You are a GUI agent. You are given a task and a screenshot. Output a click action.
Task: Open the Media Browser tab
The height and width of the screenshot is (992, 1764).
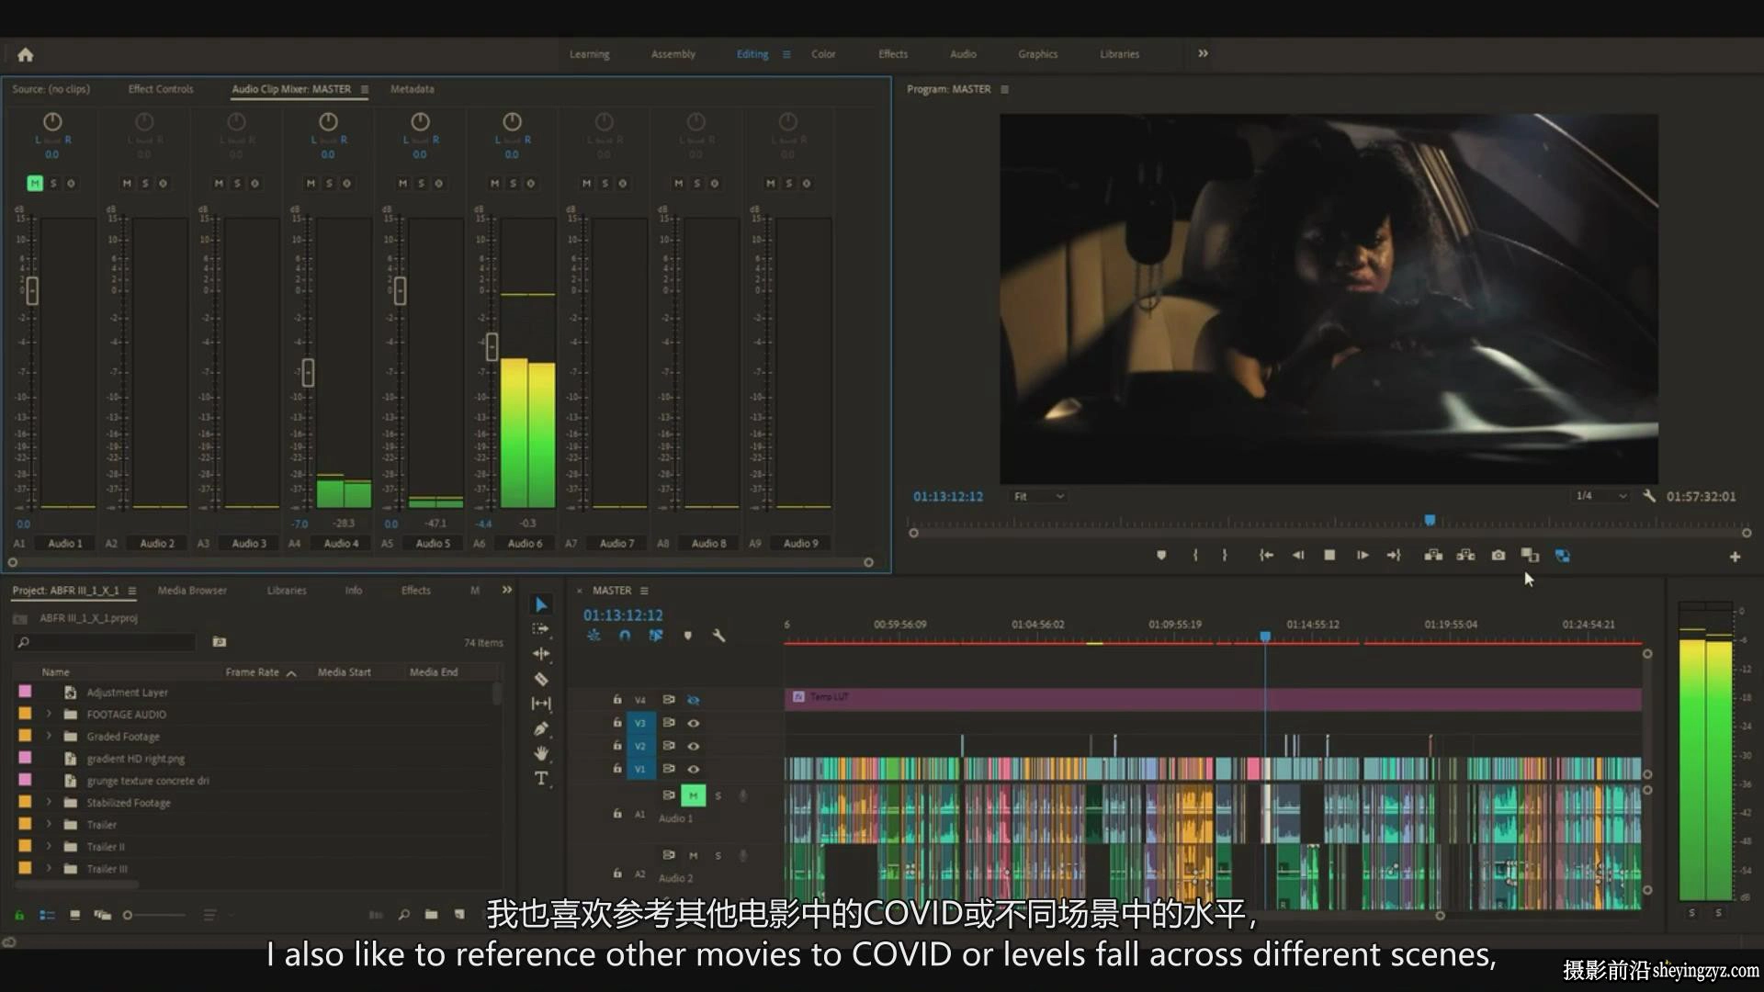click(192, 591)
